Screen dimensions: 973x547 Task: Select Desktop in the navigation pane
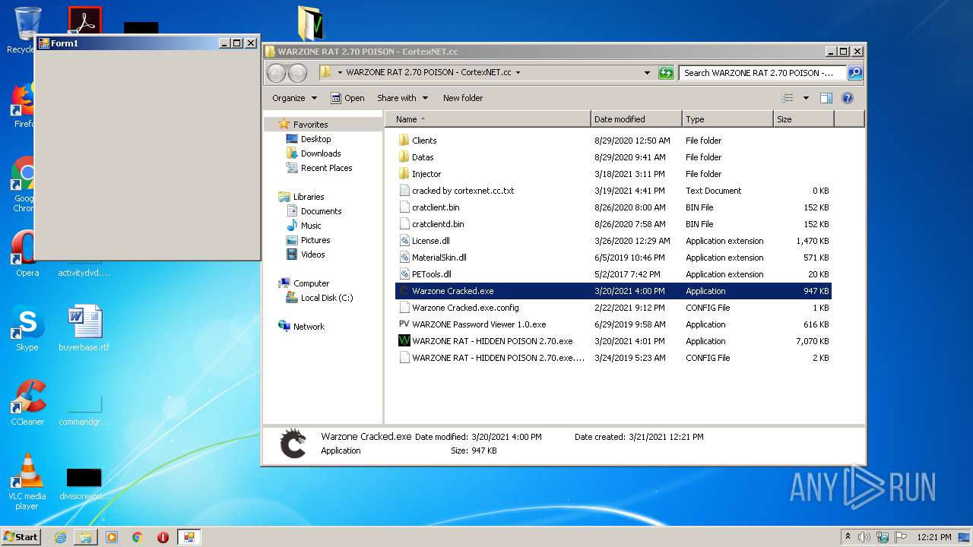tap(315, 139)
